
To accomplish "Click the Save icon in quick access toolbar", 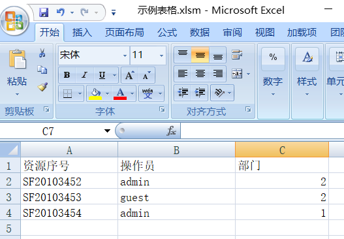I will (44, 12).
